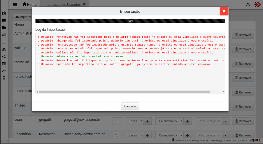The image size is (263, 144).
Task: Click the trending chart icon in the sidebar
Action: tap(4, 71)
